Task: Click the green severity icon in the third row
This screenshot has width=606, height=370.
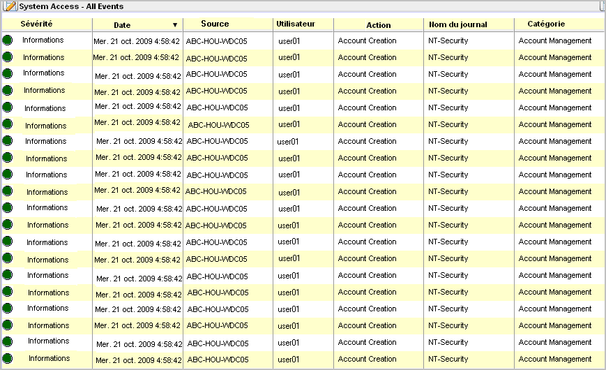Action: (8, 74)
